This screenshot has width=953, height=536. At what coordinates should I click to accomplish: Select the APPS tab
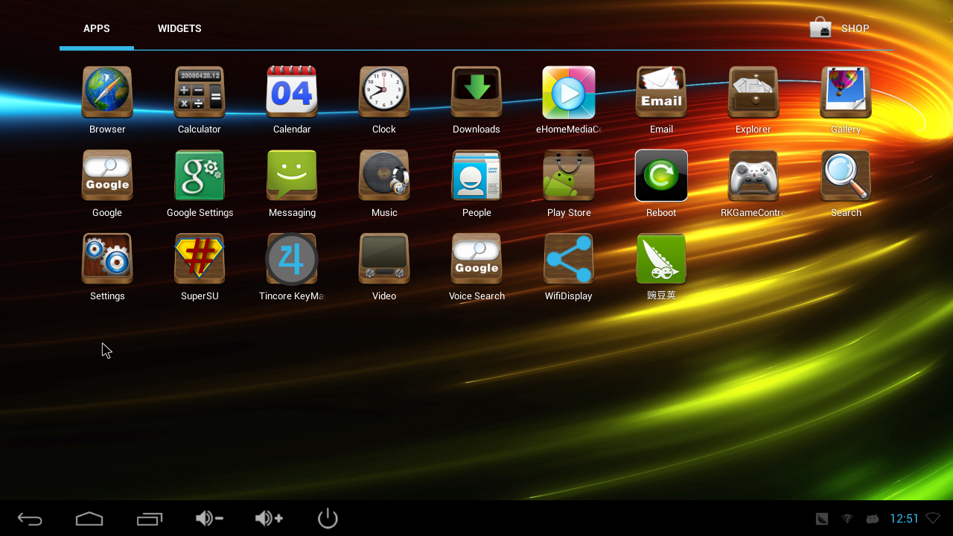[97, 28]
